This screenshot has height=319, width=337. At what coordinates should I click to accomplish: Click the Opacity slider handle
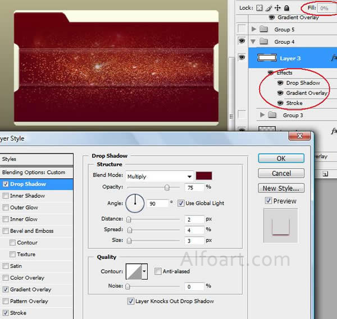click(x=167, y=188)
